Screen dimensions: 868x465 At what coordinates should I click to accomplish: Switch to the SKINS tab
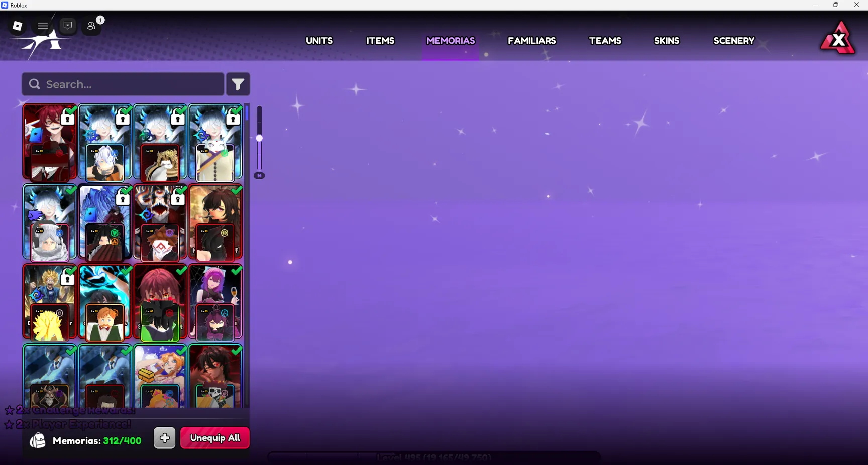pyautogui.click(x=667, y=41)
